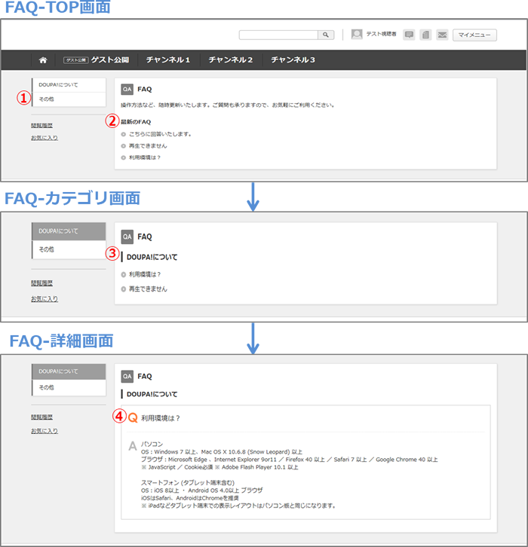Viewport: 528px width, 547px height.
Task: Click the 最新のFAQ heading
Action: 136,122
